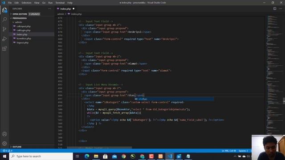285x160 pixels.
Task: Open the Selection menu
Action: 26,3
